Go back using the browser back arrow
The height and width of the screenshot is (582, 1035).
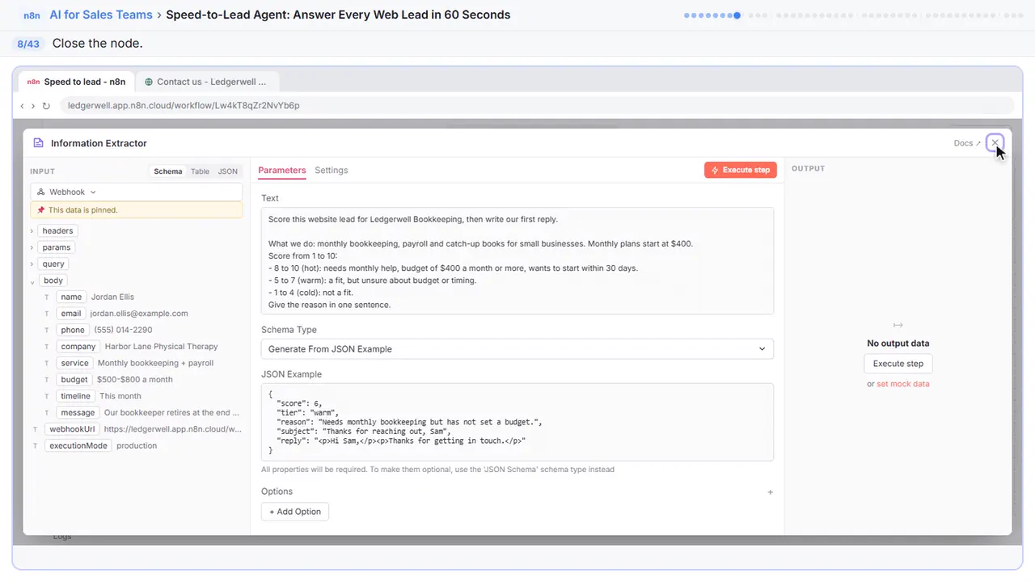[x=23, y=106]
